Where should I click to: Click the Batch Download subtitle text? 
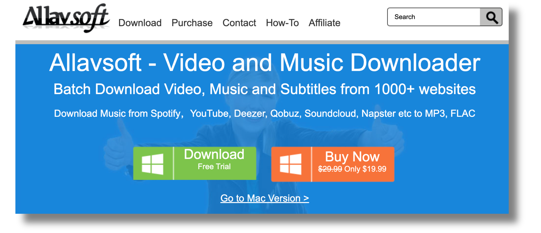click(x=265, y=89)
